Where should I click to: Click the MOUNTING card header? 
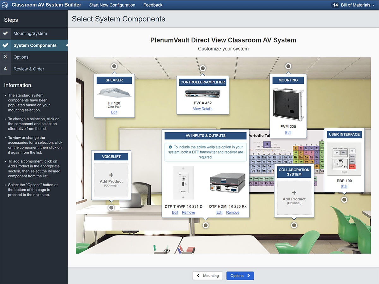tap(288, 80)
